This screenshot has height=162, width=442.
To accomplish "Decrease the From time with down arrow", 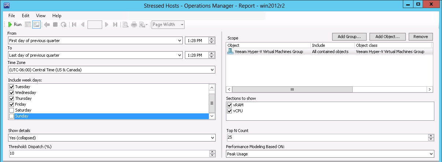I will (x=211, y=42).
